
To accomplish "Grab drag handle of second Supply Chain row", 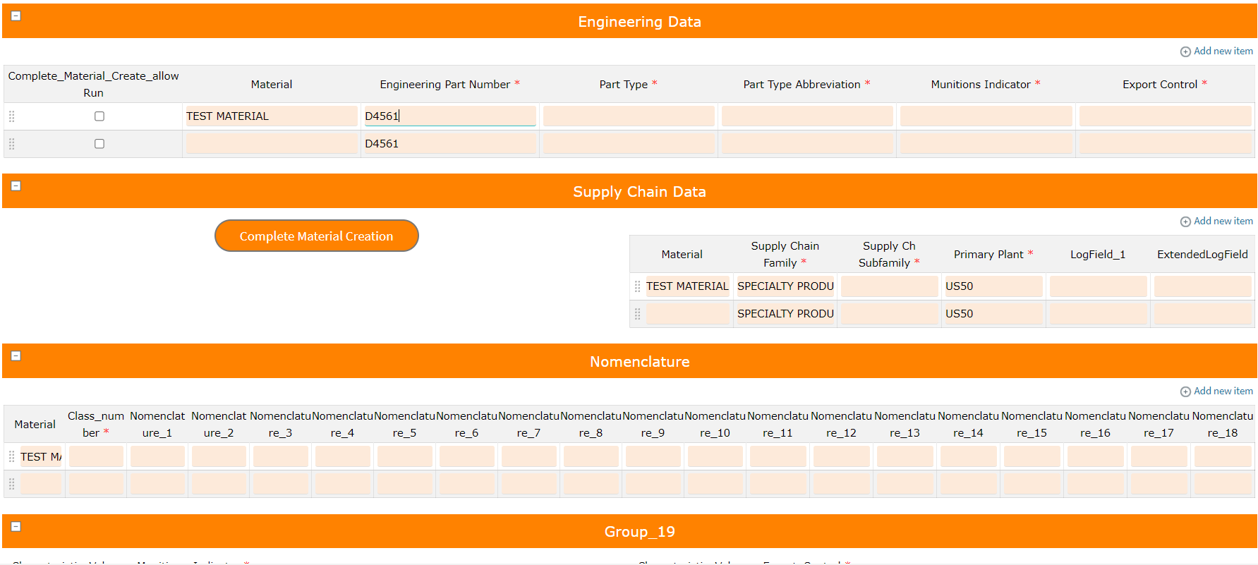I will [x=637, y=314].
